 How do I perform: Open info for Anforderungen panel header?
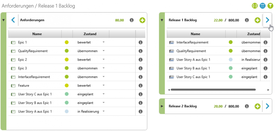click(x=131, y=20)
